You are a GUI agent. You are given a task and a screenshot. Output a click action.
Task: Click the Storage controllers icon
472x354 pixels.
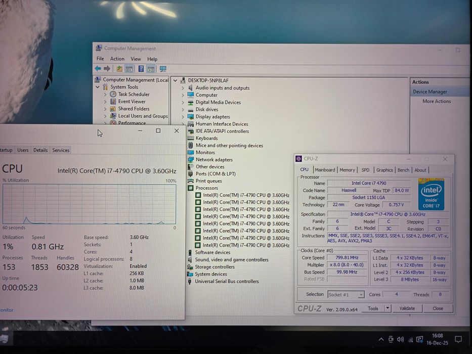tap(190, 267)
